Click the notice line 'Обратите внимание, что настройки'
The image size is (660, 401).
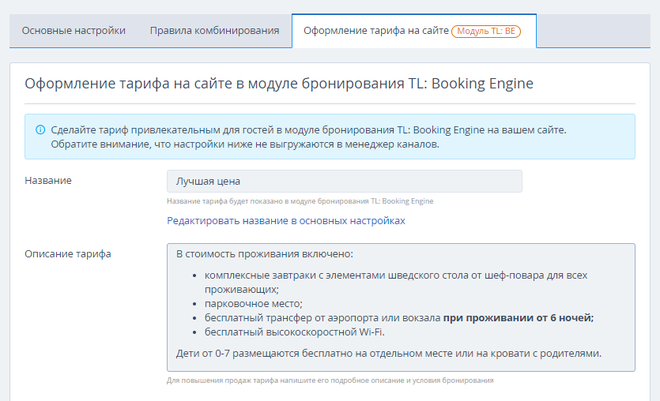[245, 144]
